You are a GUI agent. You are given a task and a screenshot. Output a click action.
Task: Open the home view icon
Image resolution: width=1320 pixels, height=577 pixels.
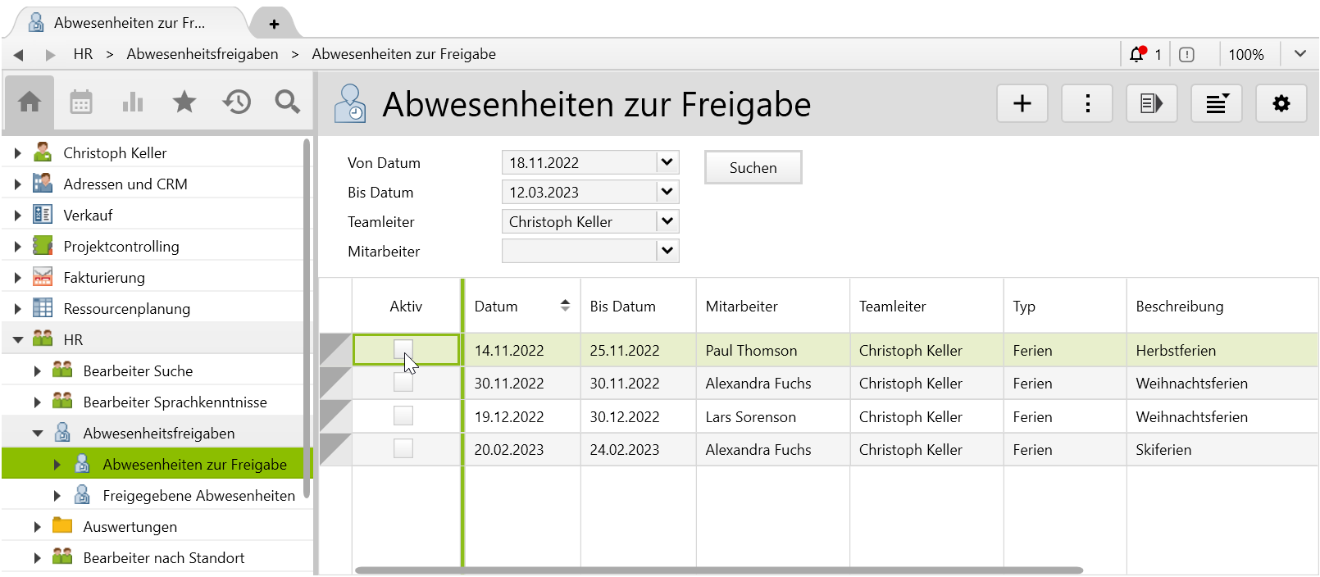click(x=30, y=102)
